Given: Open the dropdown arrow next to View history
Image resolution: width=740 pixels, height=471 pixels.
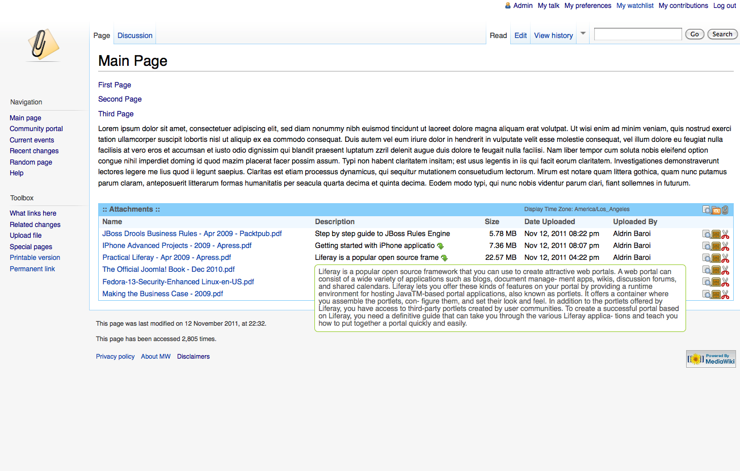Looking at the screenshot, I should 583,34.
